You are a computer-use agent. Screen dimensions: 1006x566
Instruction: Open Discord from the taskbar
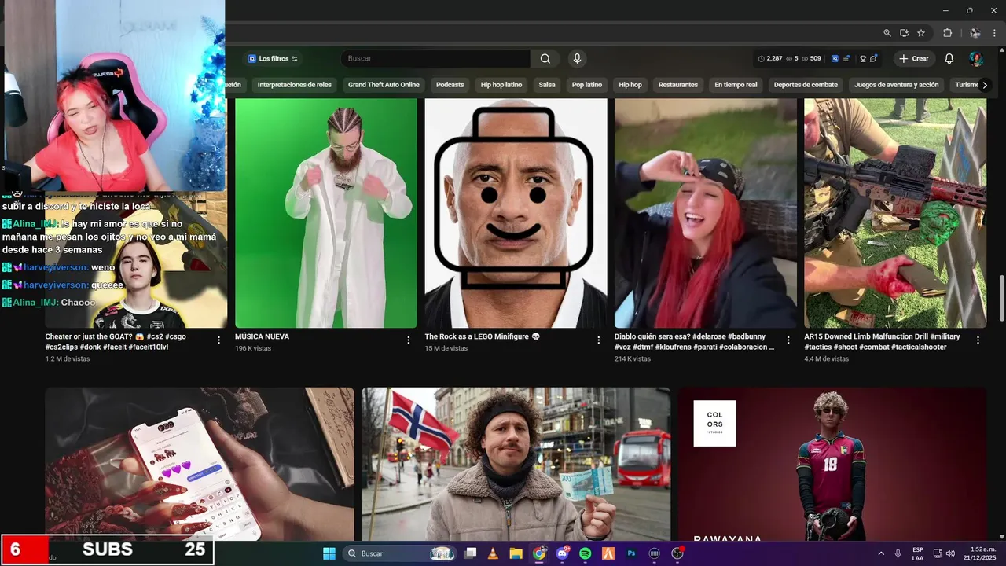(x=562, y=553)
